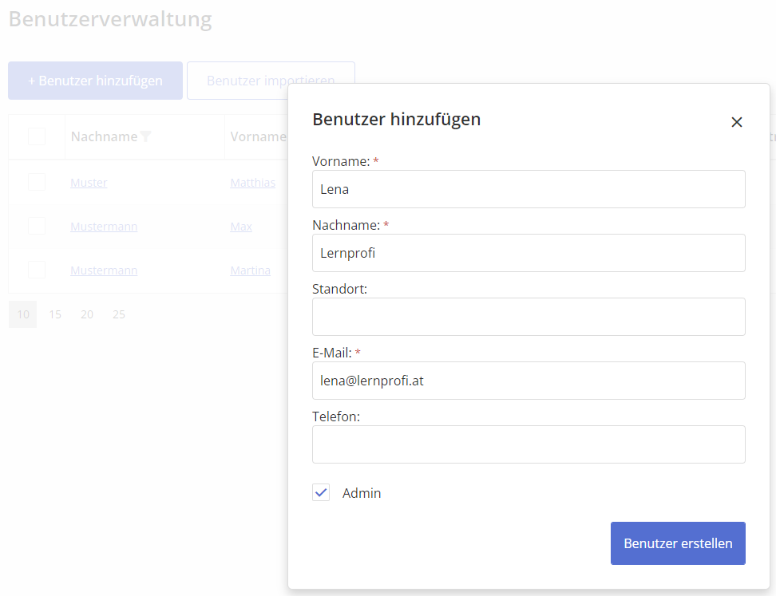The image size is (776, 596).
Task: Click into the Nachname input field
Action: (528, 253)
